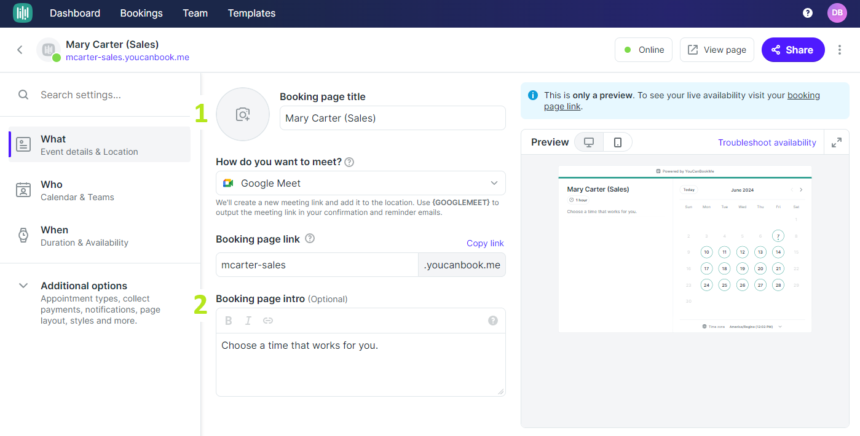Click the Copy link link
The height and width of the screenshot is (436, 860).
click(485, 243)
